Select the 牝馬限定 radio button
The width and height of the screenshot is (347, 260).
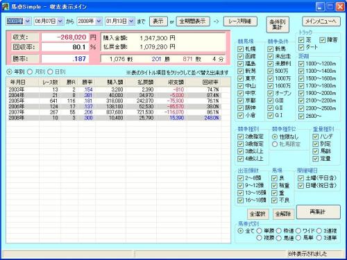[x=275, y=144]
